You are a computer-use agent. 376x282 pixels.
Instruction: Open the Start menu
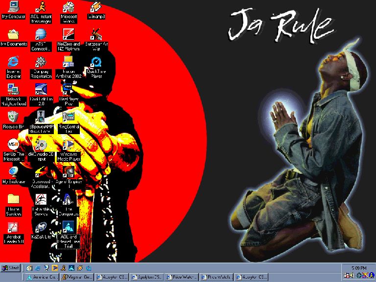point(10,268)
